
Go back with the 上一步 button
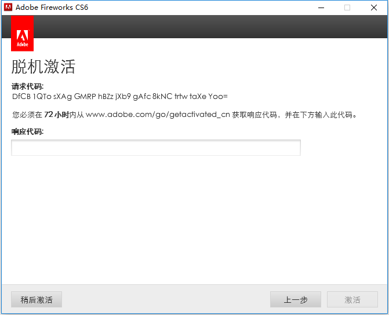pyautogui.click(x=296, y=299)
